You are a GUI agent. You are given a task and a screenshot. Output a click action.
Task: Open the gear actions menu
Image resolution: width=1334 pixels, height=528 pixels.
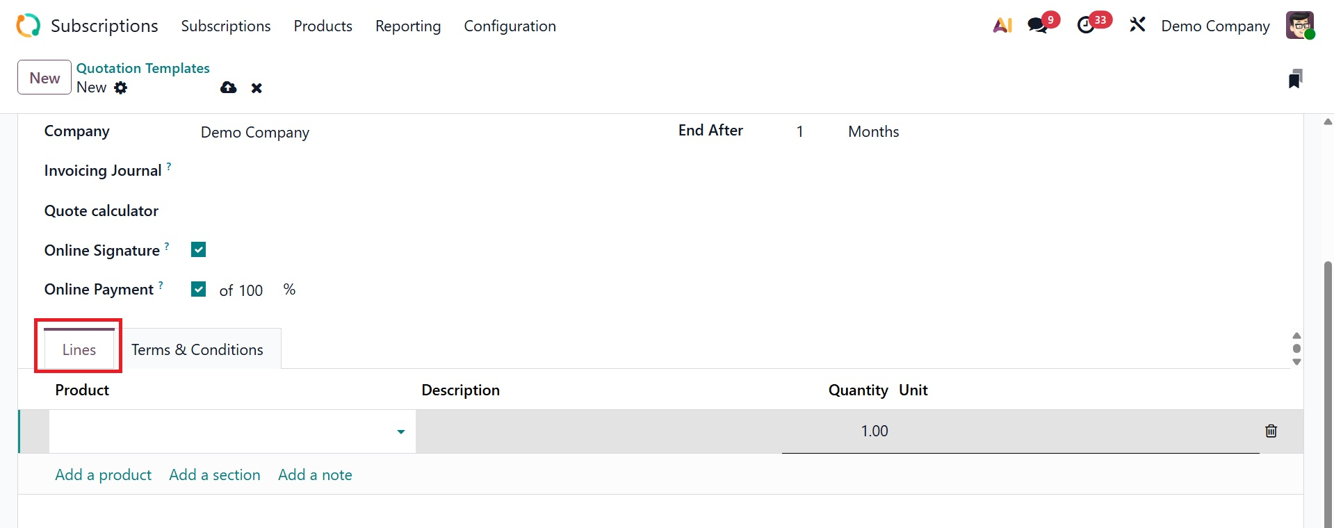click(x=121, y=88)
